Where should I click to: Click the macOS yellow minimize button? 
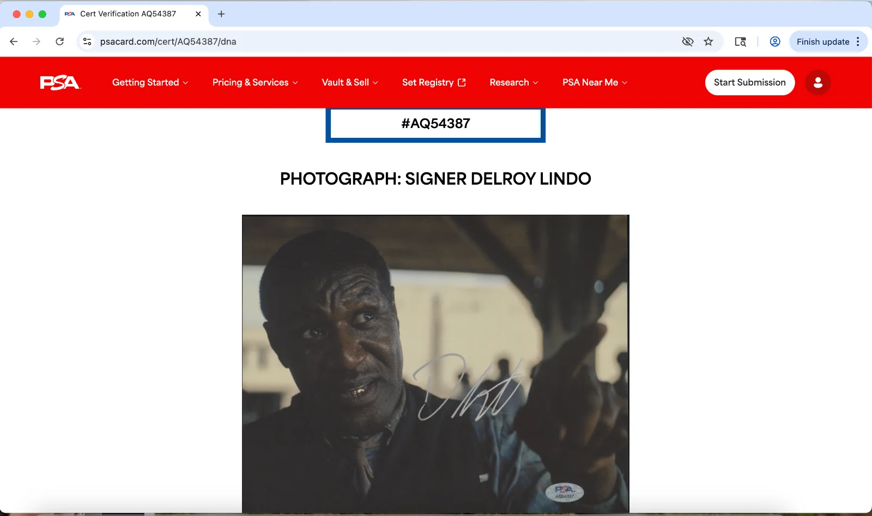[29, 14]
